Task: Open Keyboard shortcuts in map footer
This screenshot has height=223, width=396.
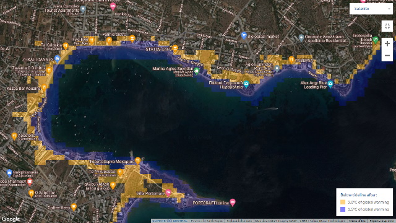Action: point(239,221)
